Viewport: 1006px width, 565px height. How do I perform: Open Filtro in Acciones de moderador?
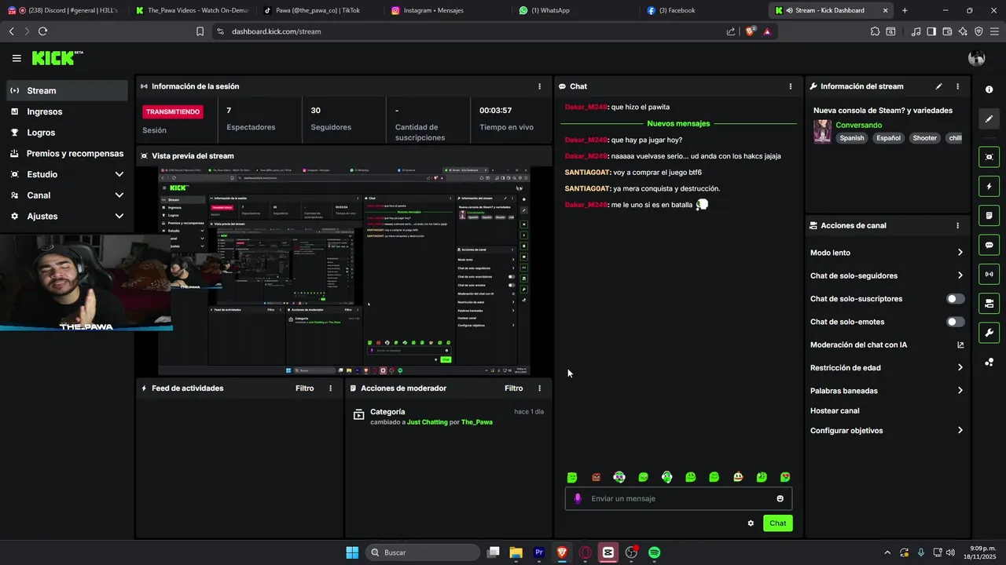(513, 388)
